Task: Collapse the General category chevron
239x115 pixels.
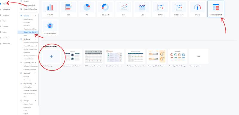Action: [x=35, y=16]
